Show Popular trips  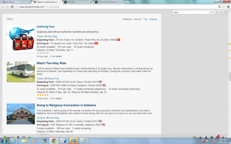pos(153,19)
